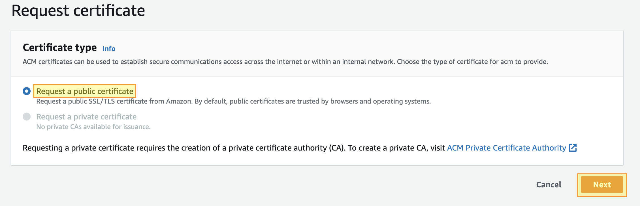Image resolution: width=640 pixels, height=206 pixels.
Task: Click the word Amazon in the public certificate description
Action: coord(179,101)
